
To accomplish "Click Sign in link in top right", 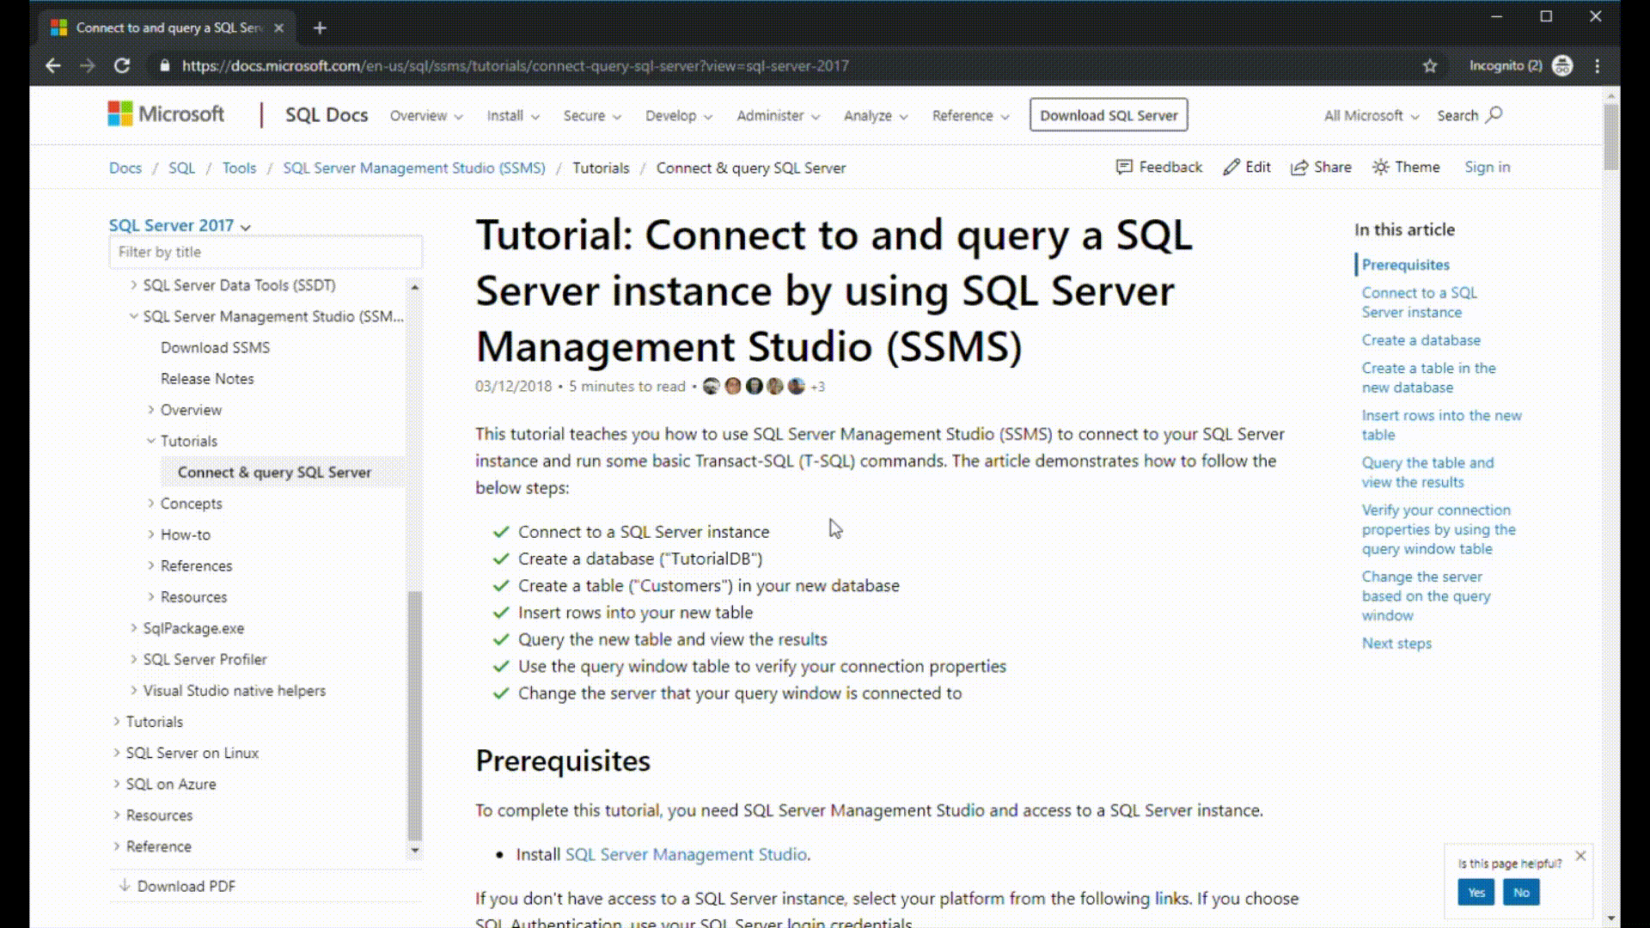I will click(x=1487, y=167).
